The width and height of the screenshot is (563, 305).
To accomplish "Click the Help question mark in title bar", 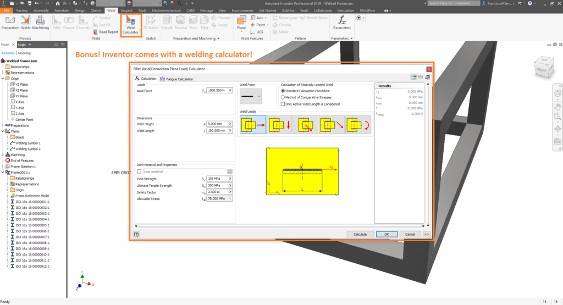I will pos(529,3).
